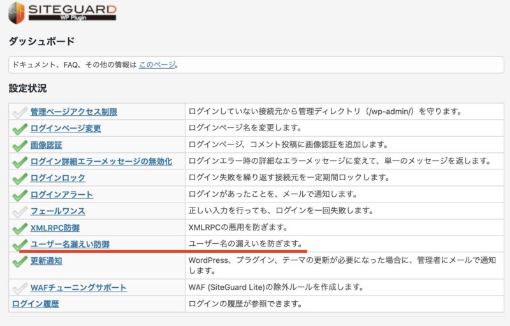Click gray checkmark beside WAFチューニングサポート

20,288
